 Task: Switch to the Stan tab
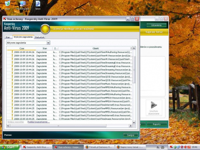pyautogui.click(x=8, y=37)
